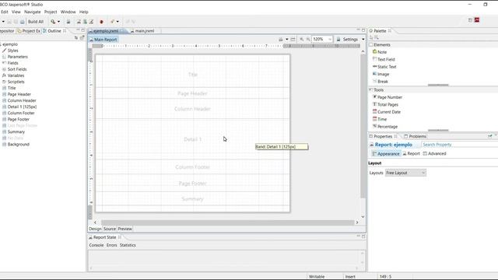Pick the Time tool in Palette

380,119
